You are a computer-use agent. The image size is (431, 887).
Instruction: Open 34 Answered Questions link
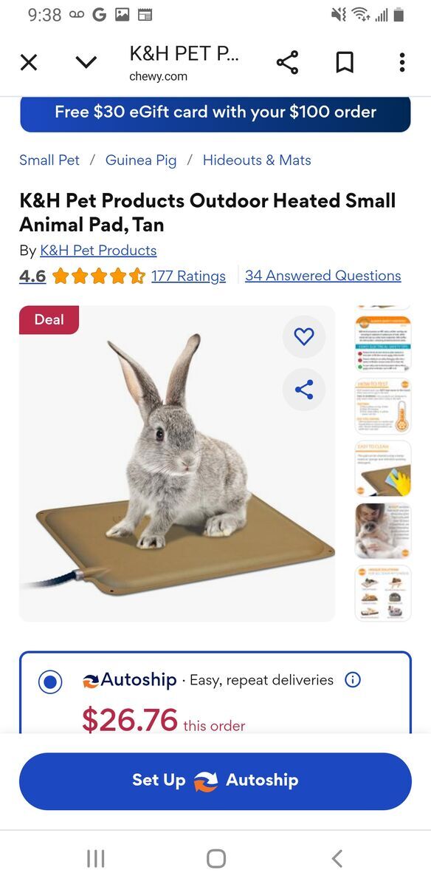pyautogui.click(x=323, y=276)
